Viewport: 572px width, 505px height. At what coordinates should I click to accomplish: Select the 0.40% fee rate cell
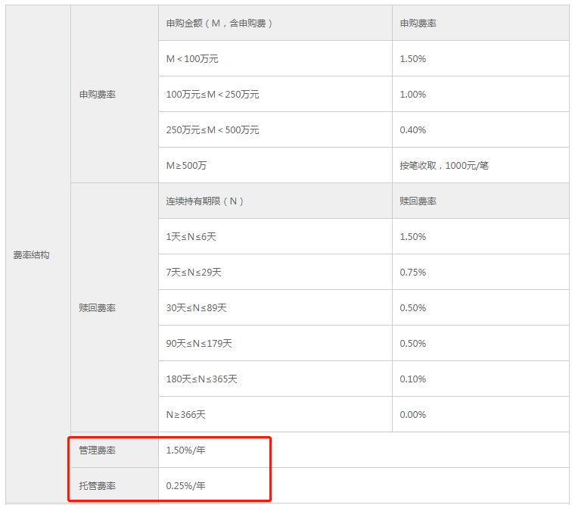point(413,130)
